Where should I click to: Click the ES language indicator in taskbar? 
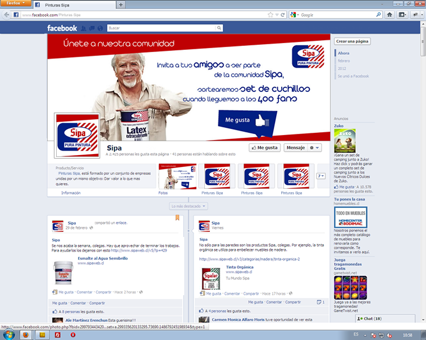[356, 334]
